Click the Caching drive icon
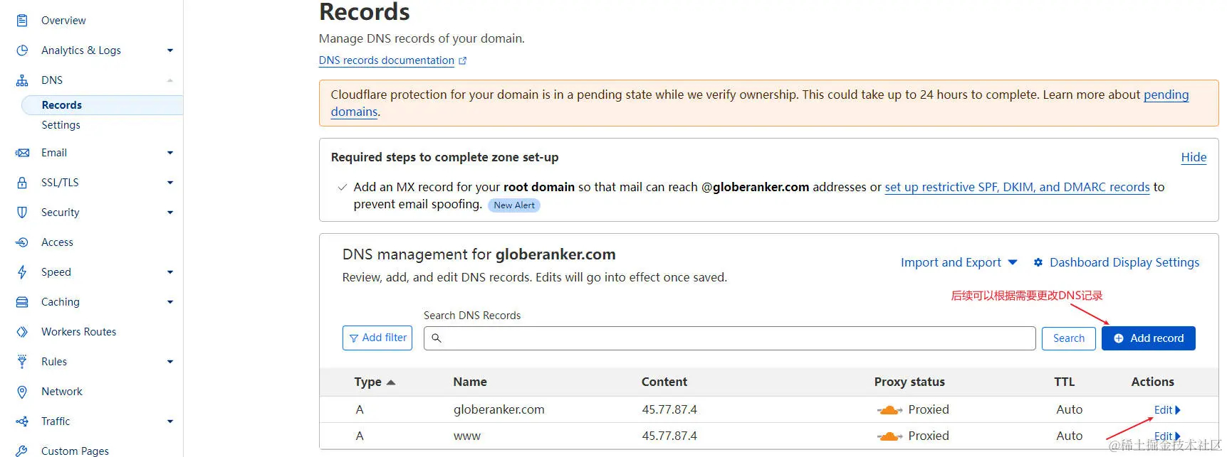This screenshot has width=1227, height=457. coord(22,302)
